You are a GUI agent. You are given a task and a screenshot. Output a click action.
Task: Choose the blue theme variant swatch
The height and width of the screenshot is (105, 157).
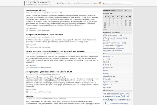[122, 10]
